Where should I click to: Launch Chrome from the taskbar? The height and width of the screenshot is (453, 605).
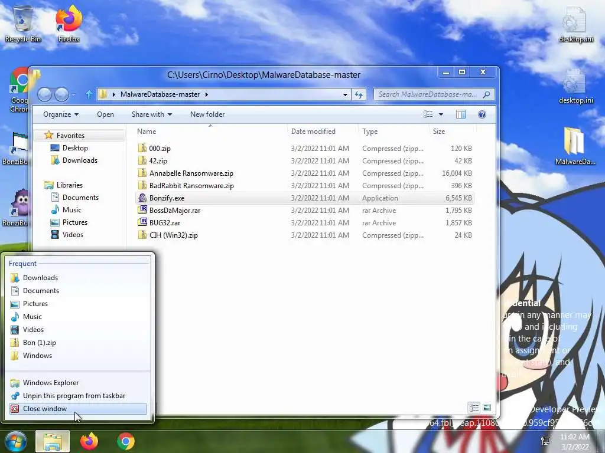(x=126, y=441)
